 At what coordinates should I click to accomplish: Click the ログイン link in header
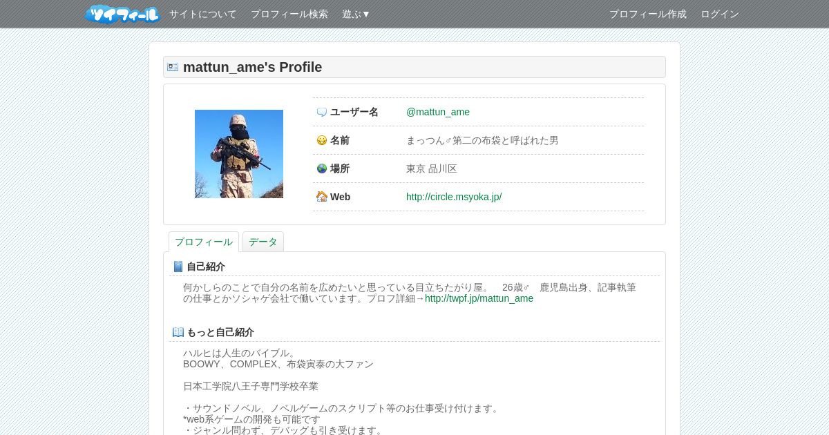point(720,14)
